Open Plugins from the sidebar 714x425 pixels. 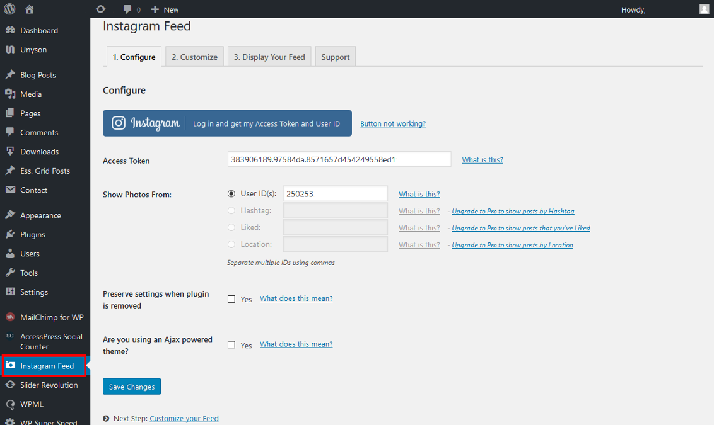point(33,235)
